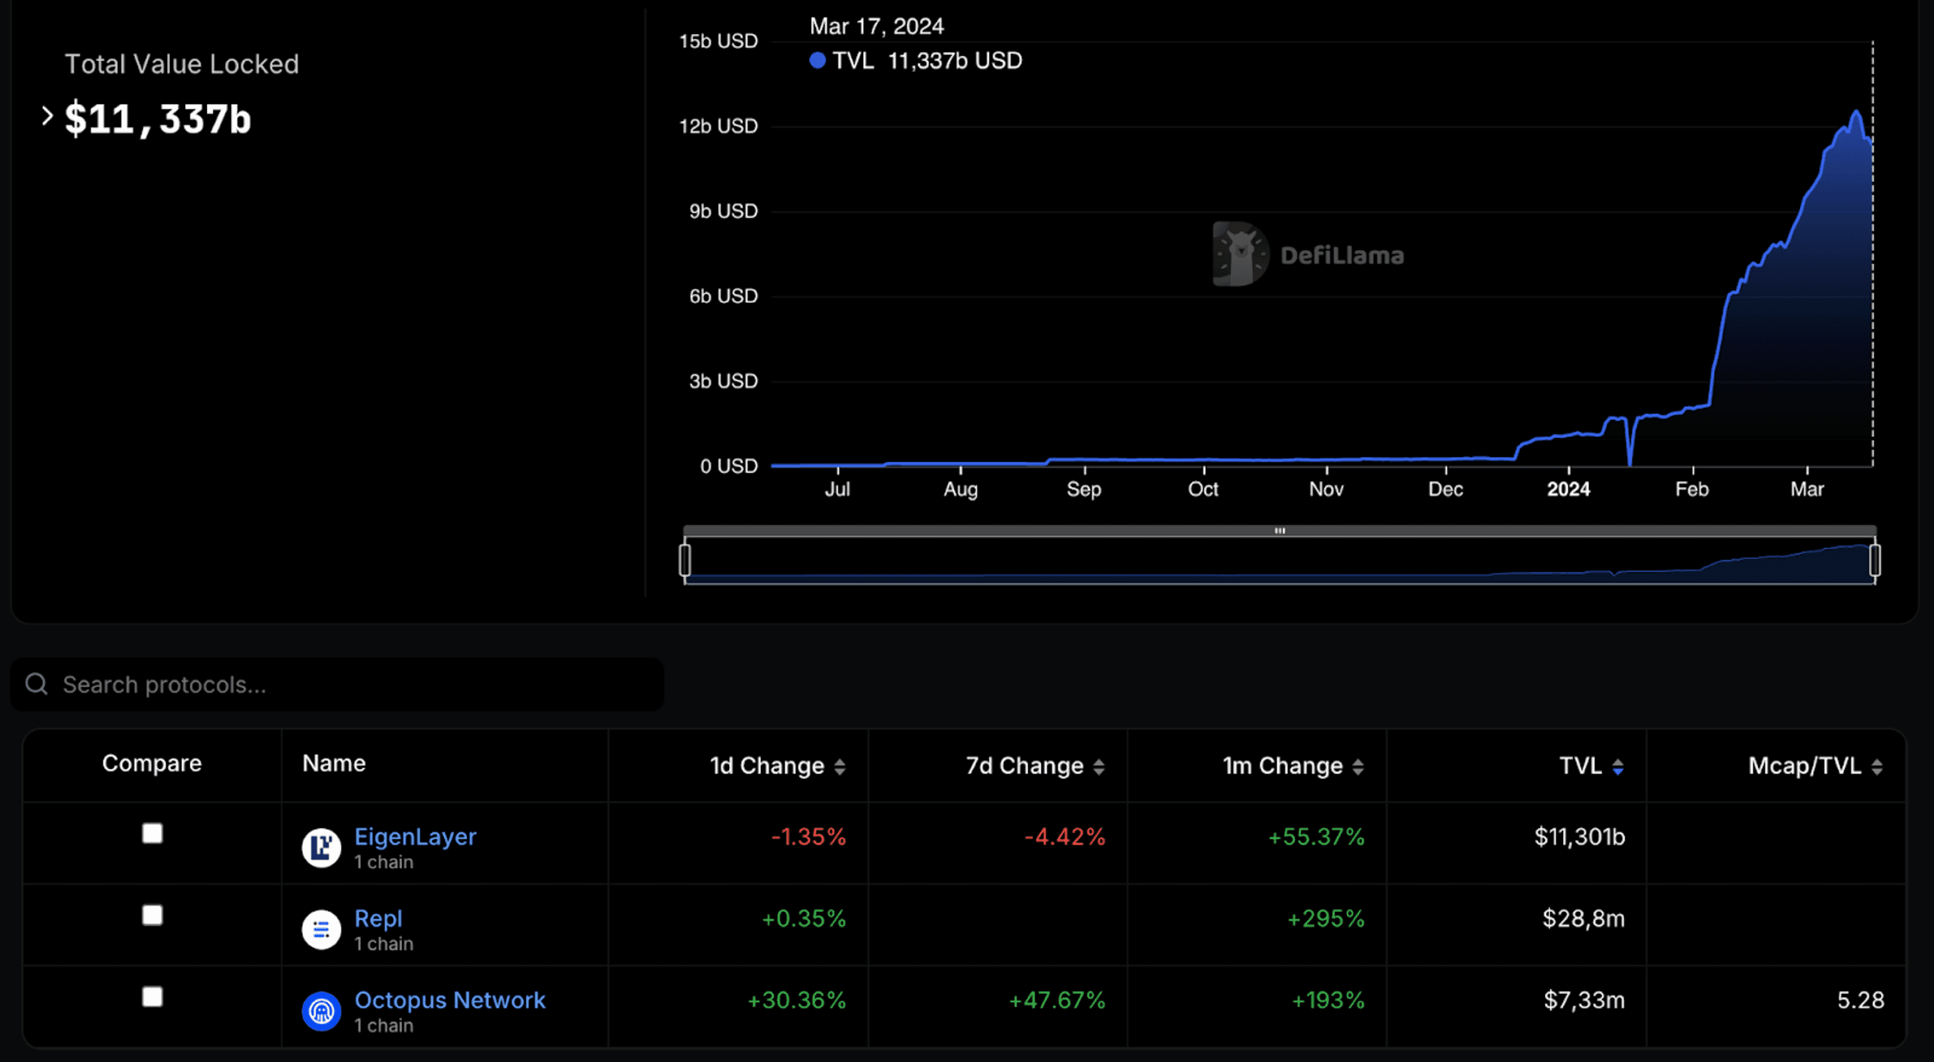
Task: Click EigenLayer's -4.42% 7d change
Action: click(x=1064, y=836)
